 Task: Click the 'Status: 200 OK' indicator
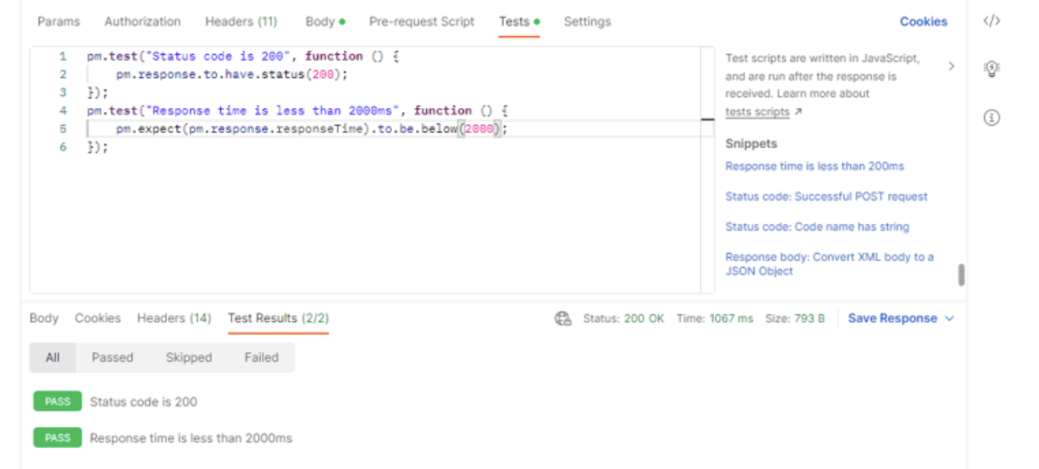click(624, 318)
